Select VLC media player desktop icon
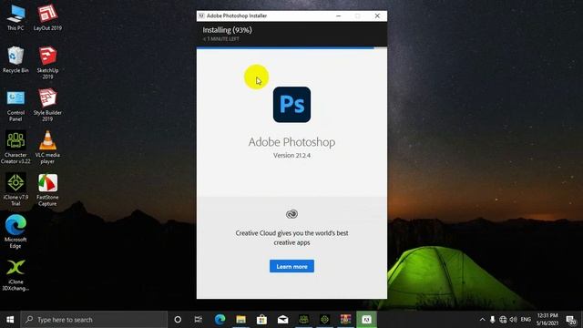Viewport: 583px width, 328px height. [47, 148]
